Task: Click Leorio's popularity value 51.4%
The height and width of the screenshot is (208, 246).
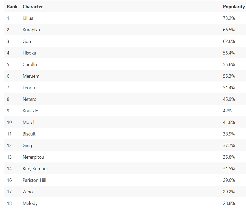Action: (229, 88)
